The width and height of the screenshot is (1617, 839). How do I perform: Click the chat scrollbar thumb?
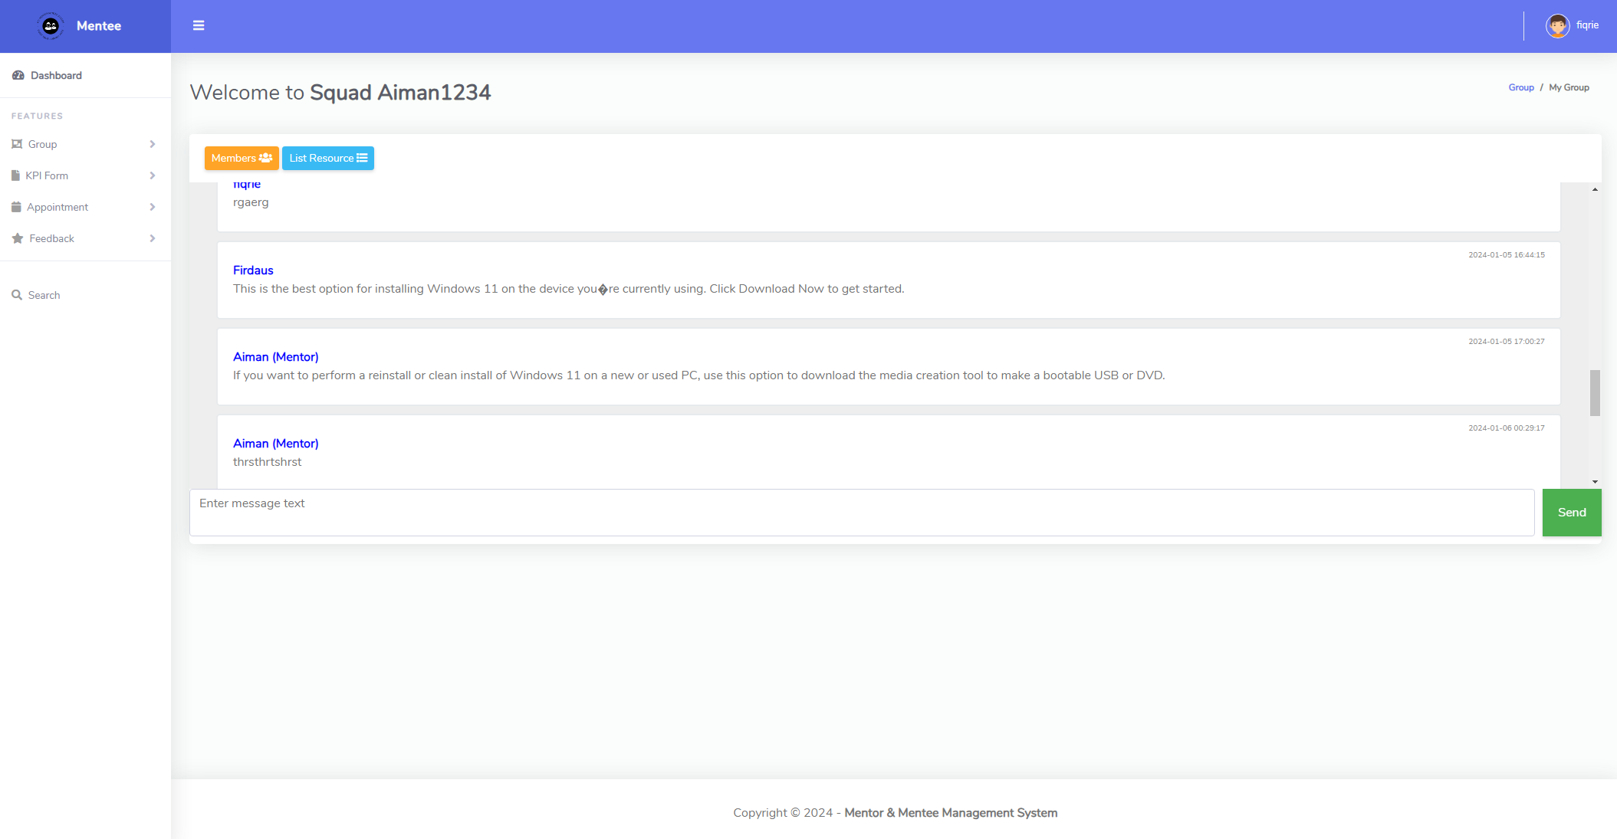1595,392
